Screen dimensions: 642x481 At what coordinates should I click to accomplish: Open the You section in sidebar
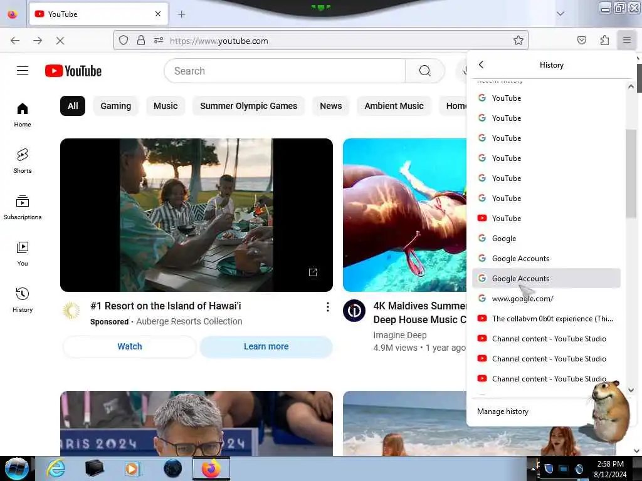coord(23,254)
